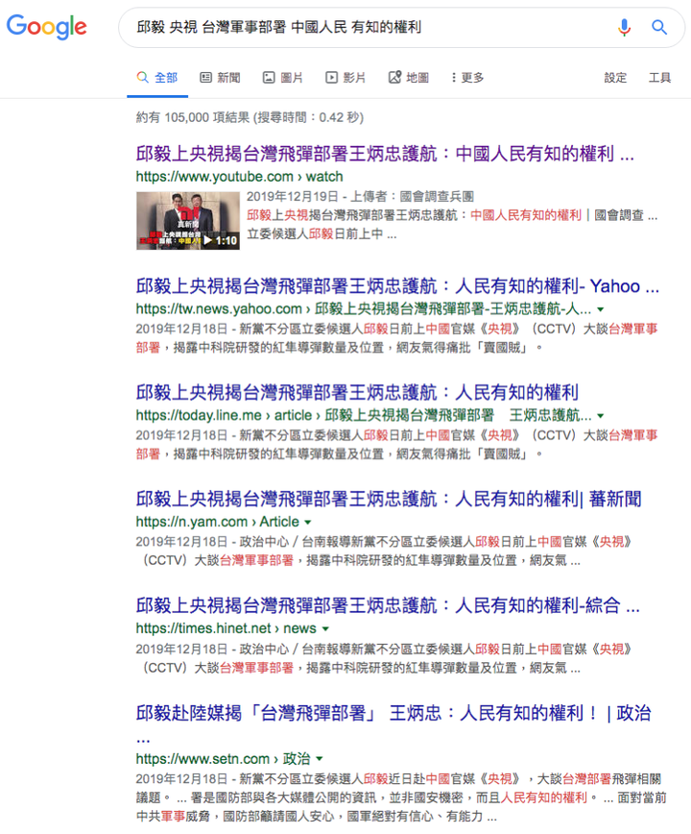Switch to the 新聞 tab
This screenshot has width=691, height=834.
click(221, 78)
